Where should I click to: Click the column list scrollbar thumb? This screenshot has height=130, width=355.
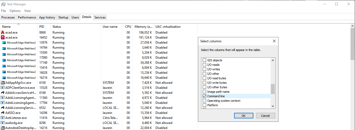click(273, 89)
